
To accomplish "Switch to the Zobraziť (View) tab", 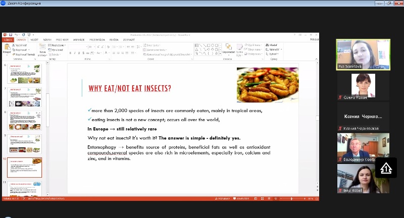I will (129, 40).
